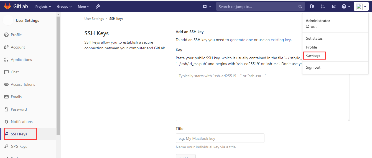Screen dimensions: 372x158
Task: Click the SSH Keys page heading
Action: [x=96, y=33]
